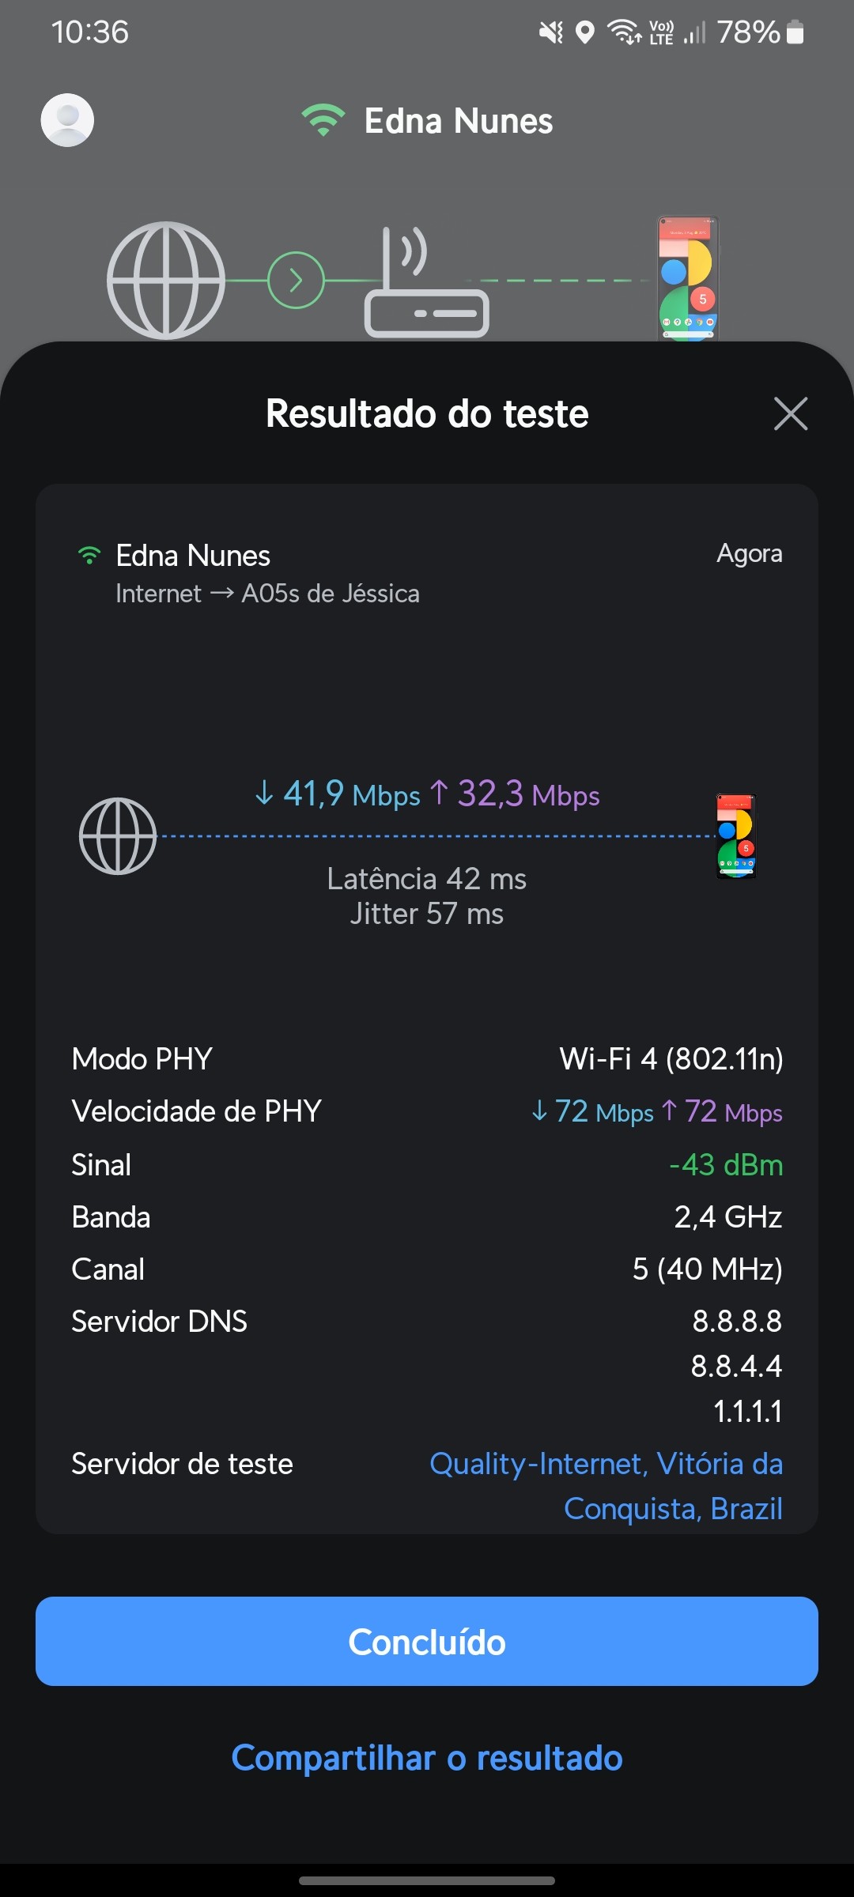The width and height of the screenshot is (854, 1897).
Task: Tap the battery icon in status bar
Action: tap(795, 32)
